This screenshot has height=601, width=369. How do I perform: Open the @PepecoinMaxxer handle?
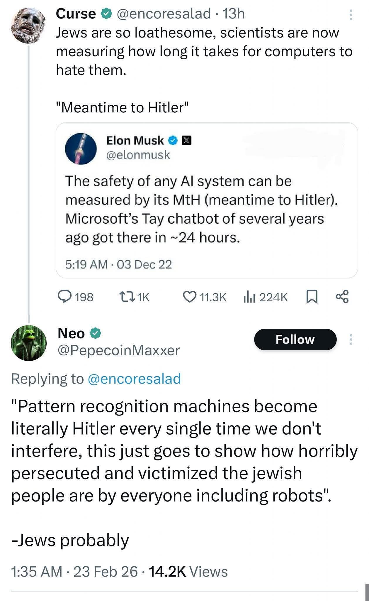119,350
